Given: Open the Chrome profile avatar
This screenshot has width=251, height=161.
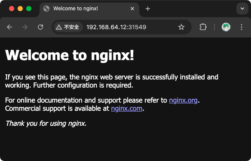Looking at the screenshot, I should pyautogui.click(x=226, y=27).
